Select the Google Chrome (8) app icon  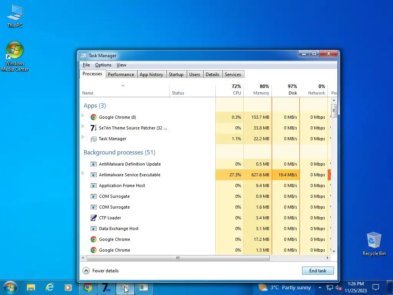(x=94, y=117)
